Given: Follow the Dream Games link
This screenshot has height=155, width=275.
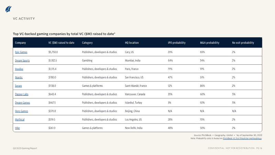Looking at the screenshot, I should pyautogui.click(x=22, y=103).
